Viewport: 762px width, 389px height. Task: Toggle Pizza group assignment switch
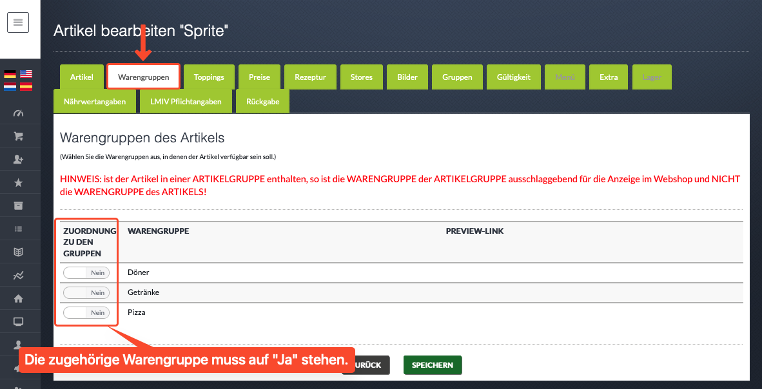click(x=86, y=313)
